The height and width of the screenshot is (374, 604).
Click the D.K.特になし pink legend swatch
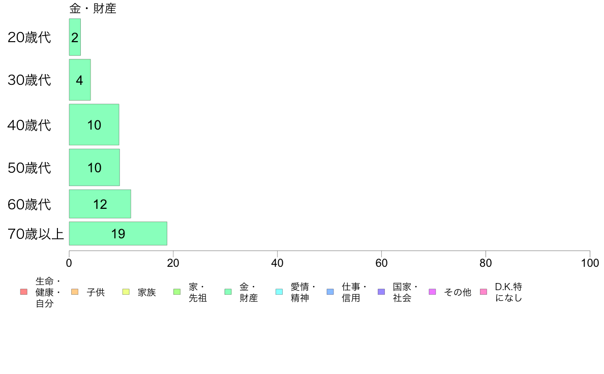coord(484,292)
